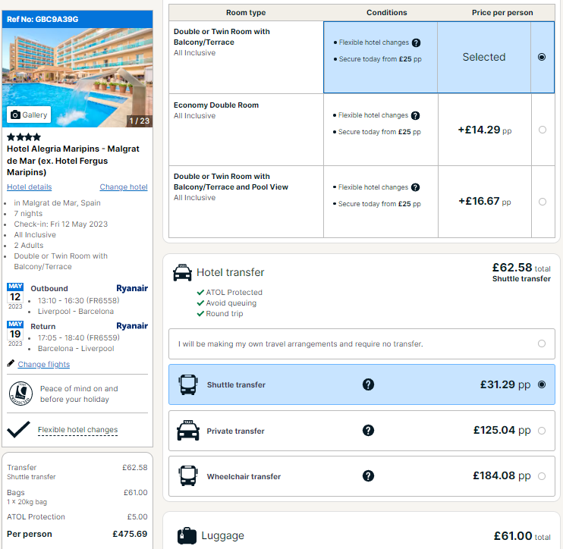Click the Change flights link

[44, 364]
